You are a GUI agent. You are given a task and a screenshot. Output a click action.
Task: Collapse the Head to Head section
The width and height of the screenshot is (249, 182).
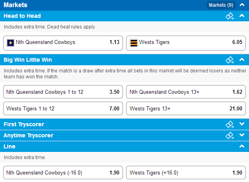(x=242, y=16)
